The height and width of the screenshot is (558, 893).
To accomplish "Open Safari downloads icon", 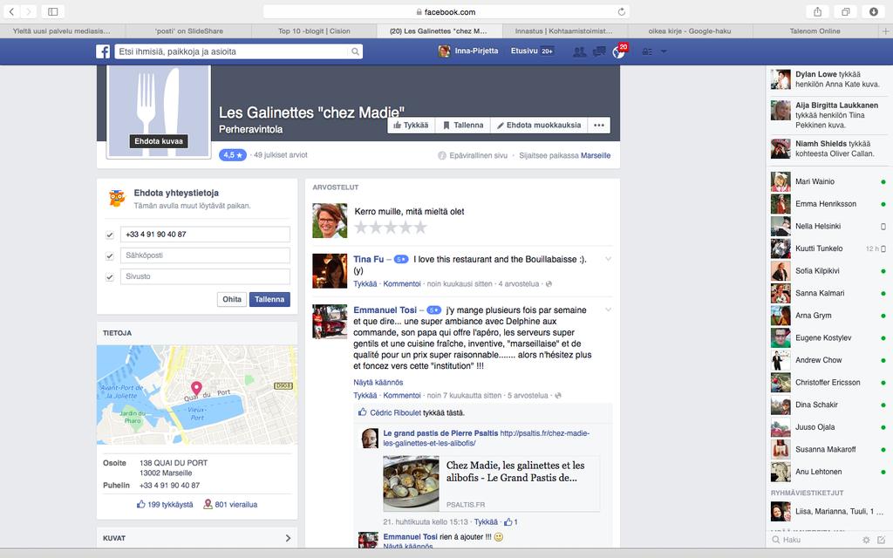I will tap(873, 11).
